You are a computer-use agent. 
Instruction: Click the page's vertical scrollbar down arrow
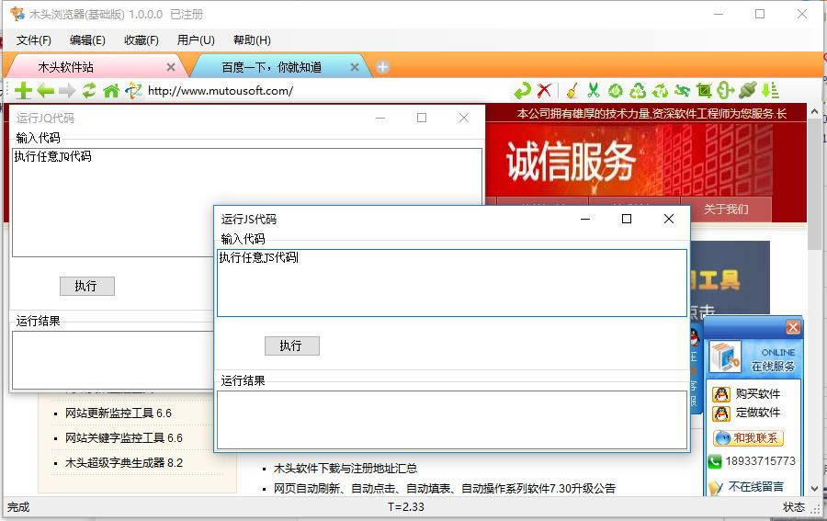coord(815,489)
